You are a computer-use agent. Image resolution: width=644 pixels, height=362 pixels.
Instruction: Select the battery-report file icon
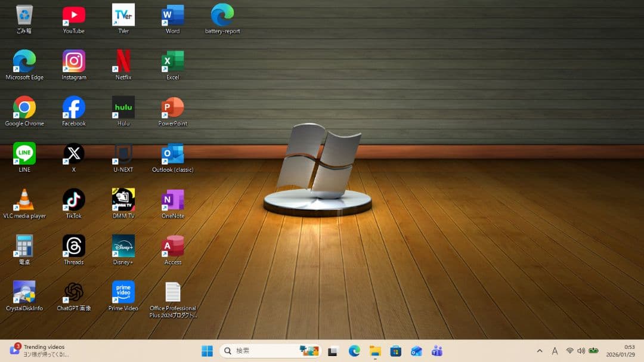222,16
